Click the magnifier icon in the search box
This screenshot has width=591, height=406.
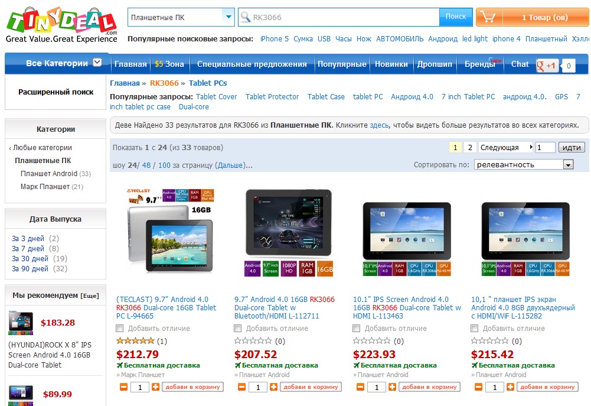coord(246,17)
